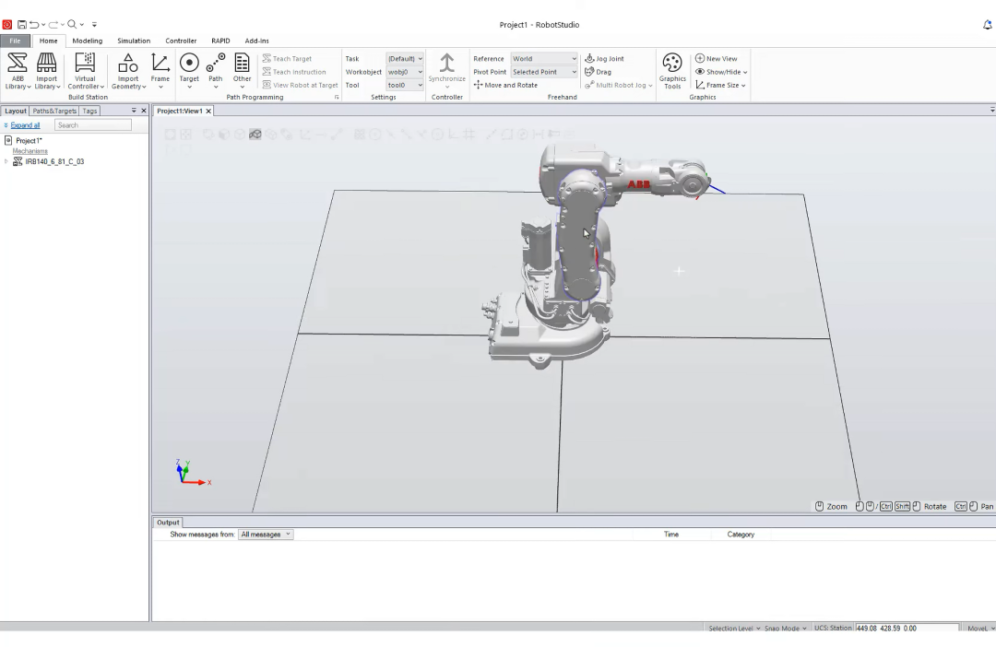Customize Quick Access Toolbar dropdown arrow
This screenshot has width=996, height=647.
[x=94, y=25]
